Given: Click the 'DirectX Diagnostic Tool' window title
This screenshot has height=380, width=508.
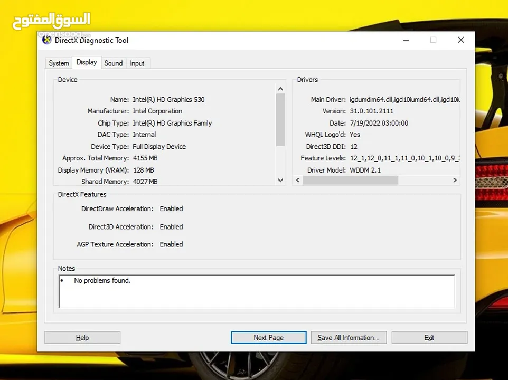Looking at the screenshot, I should [92, 41].
